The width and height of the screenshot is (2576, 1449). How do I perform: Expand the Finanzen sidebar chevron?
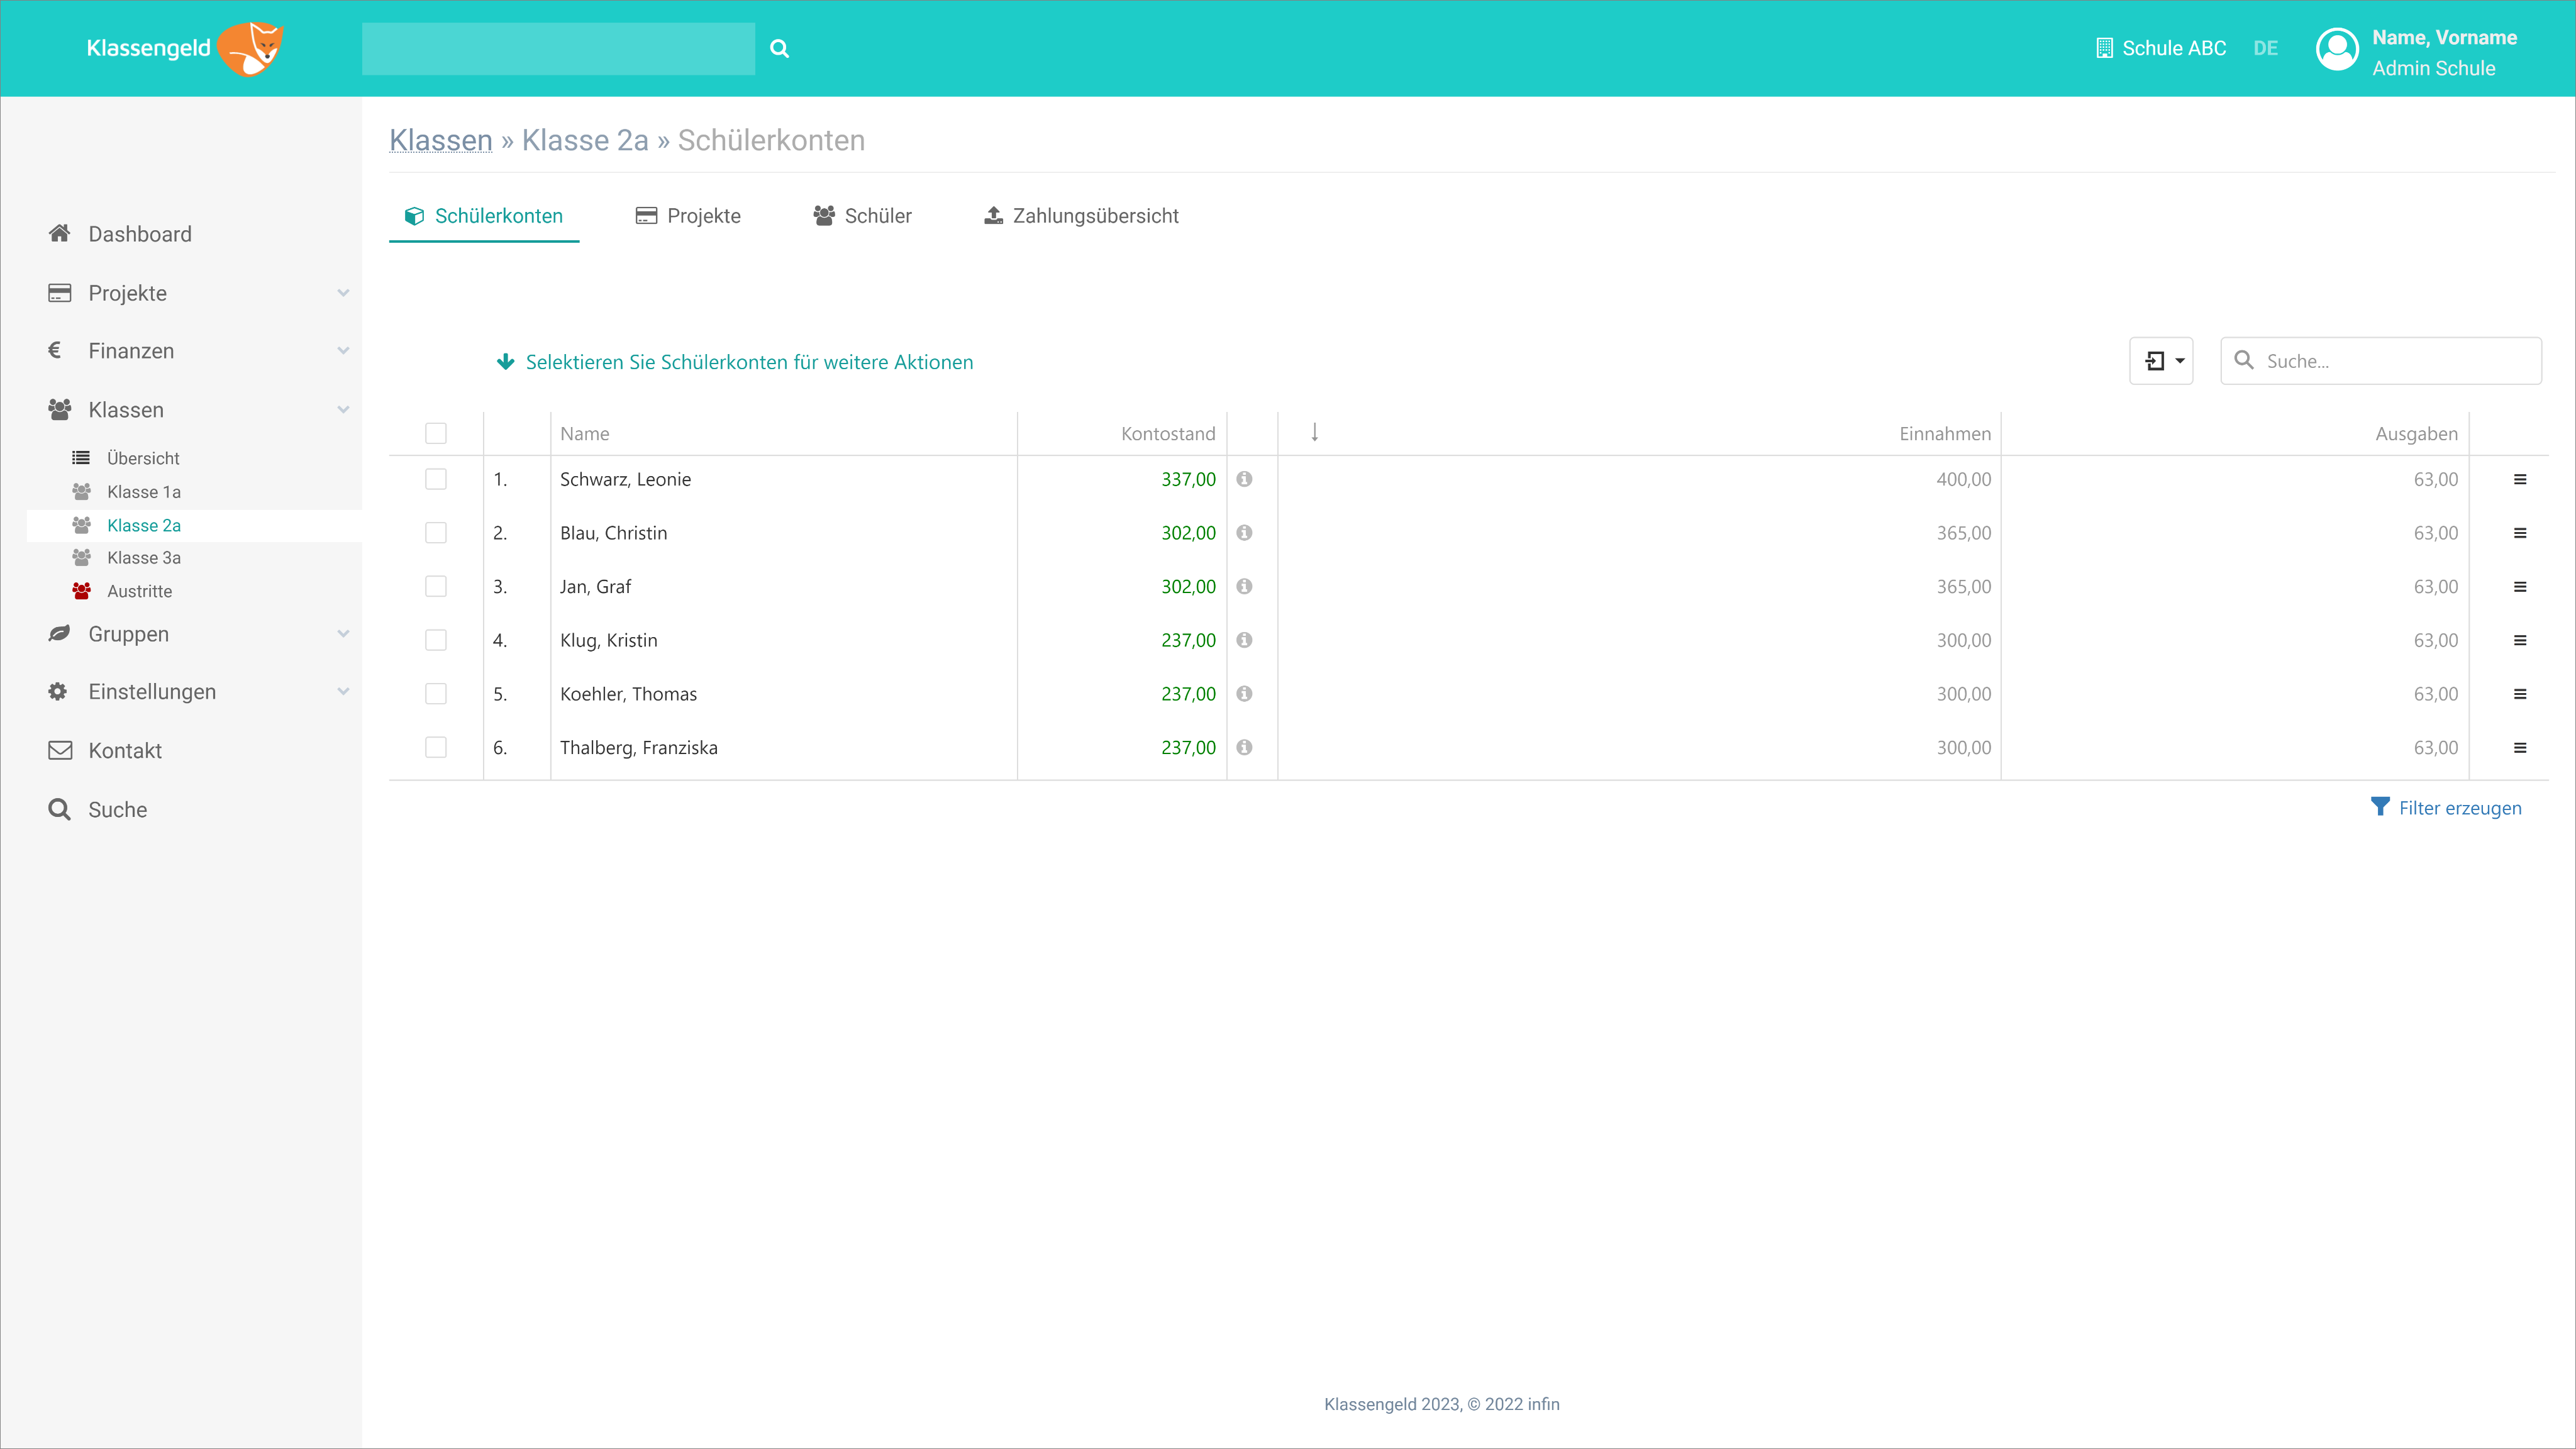coord(343,351)
